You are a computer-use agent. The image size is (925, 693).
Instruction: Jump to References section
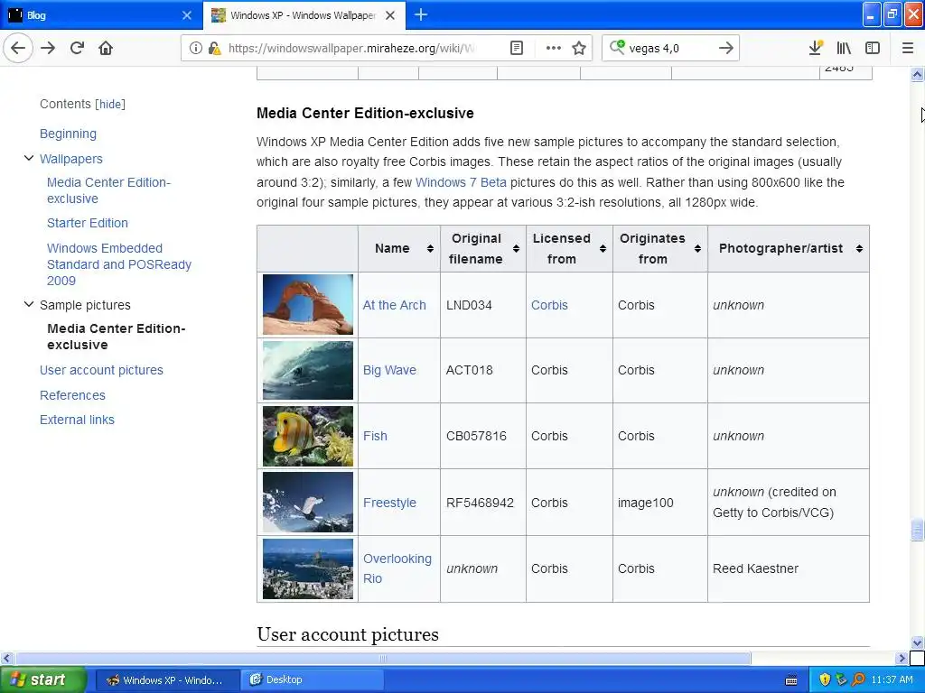point(72,395)
